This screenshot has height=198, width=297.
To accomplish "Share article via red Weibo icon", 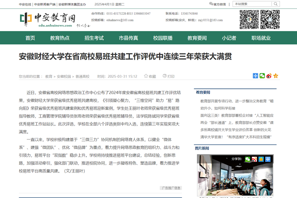I will tap(269, 76).
